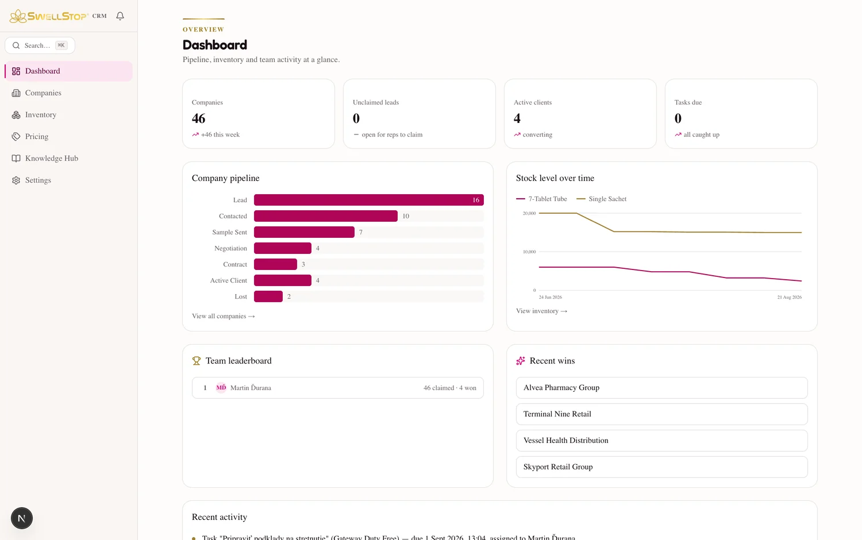Screen dimensions: 862x540
Task: Follow the View inventory link
Action: point(542,311)
